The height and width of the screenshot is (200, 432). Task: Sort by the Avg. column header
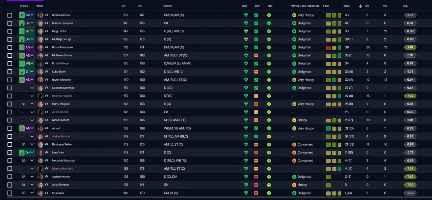[x=405, y=6]
